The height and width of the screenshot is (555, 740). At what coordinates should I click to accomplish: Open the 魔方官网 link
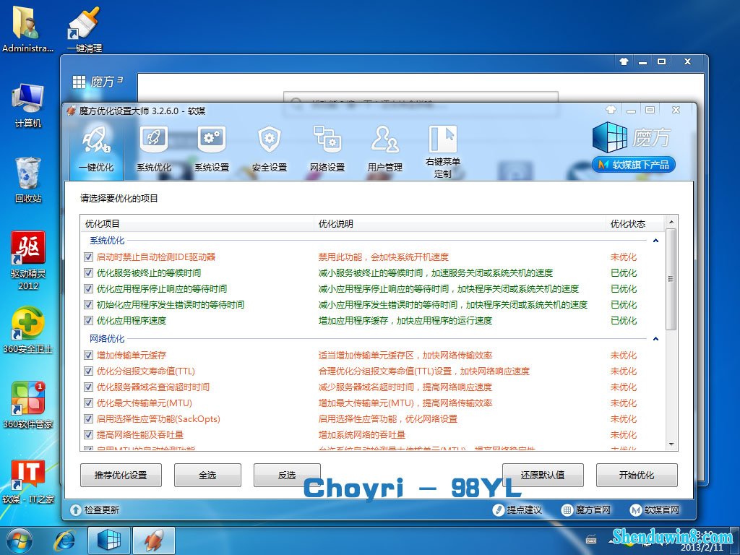pyautogui.click(x=593, y=510)
